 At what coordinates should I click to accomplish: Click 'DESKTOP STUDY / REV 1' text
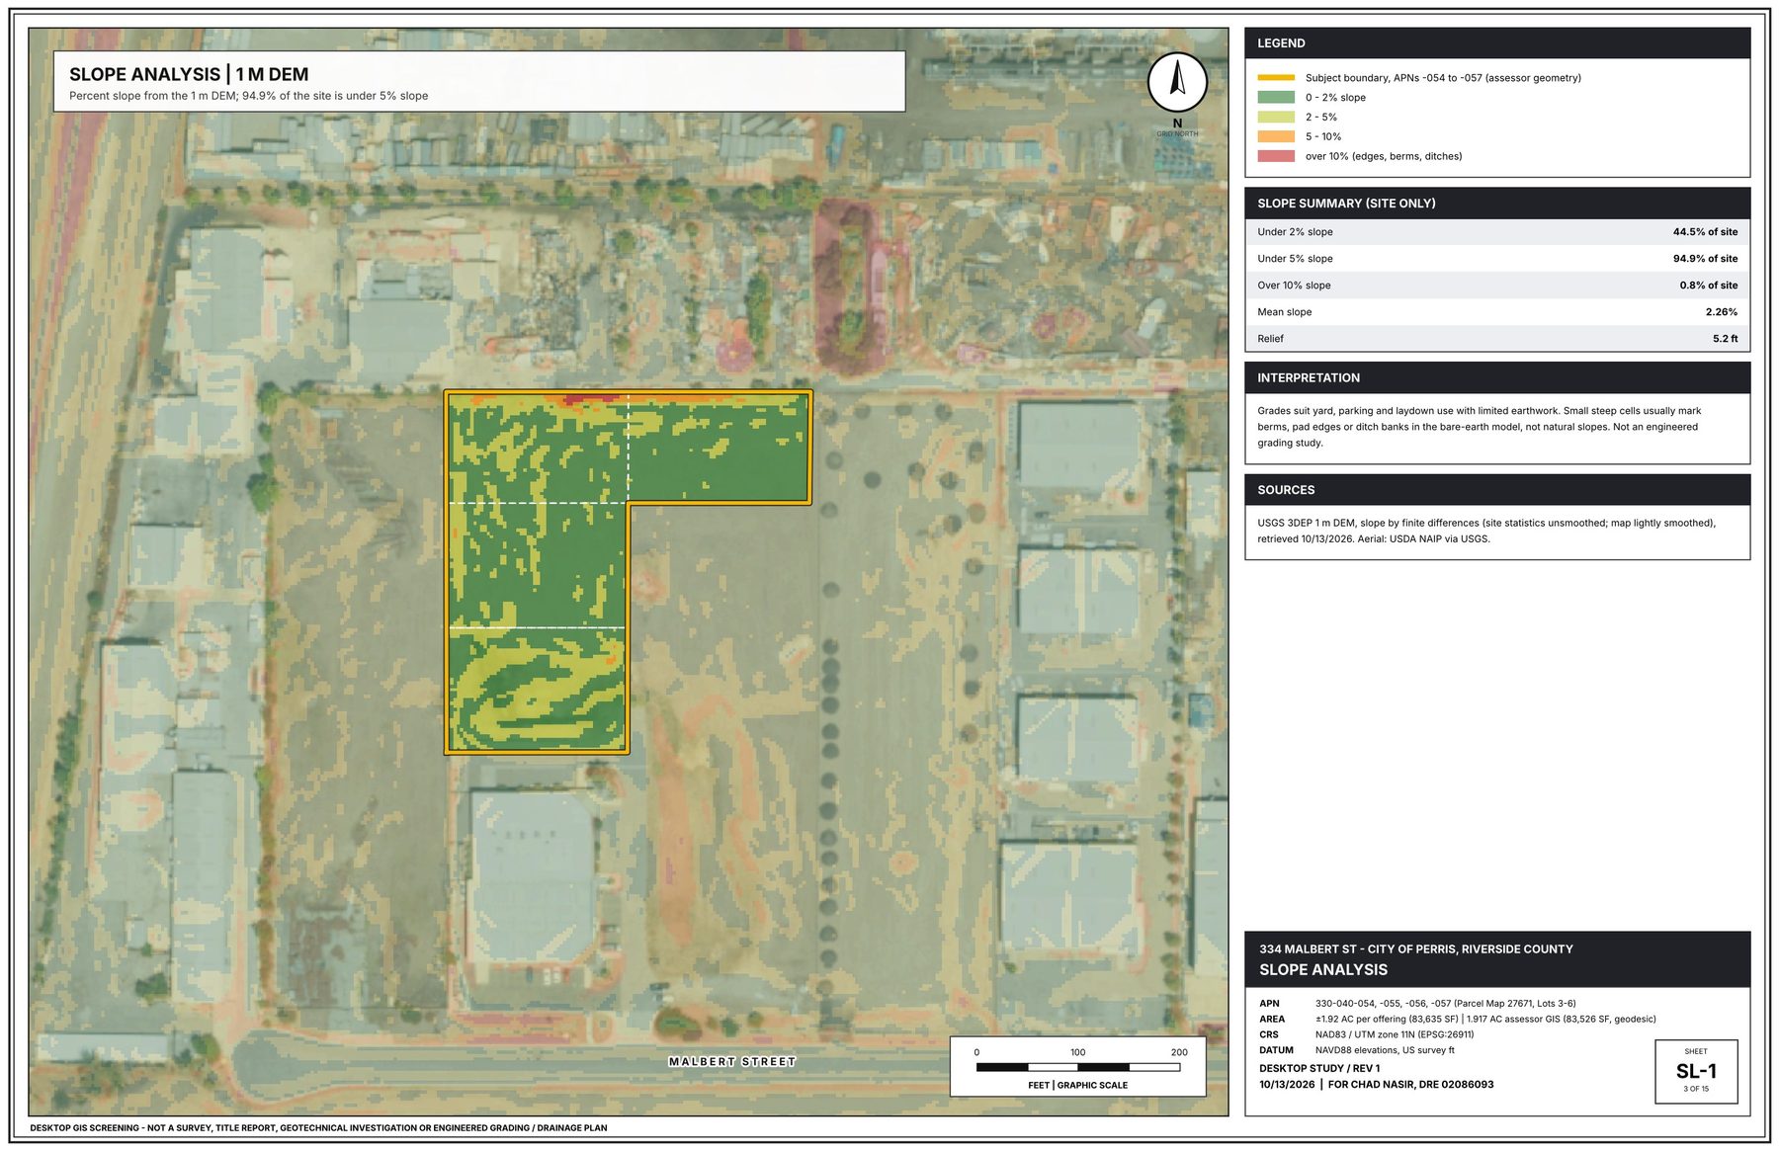[x=1319, y=1069]
